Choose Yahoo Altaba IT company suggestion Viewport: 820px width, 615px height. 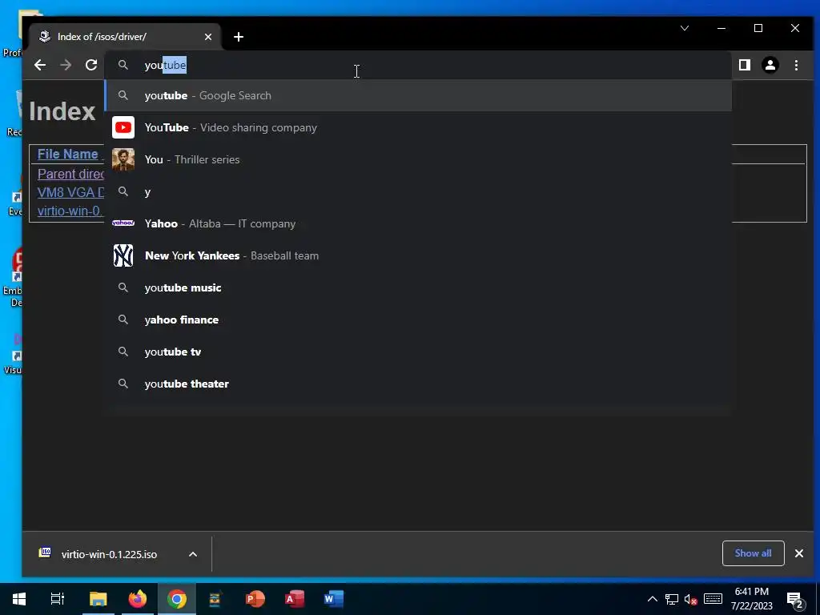click(418, 224)
